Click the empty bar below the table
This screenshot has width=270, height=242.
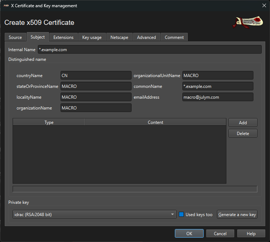pos(135,189)
